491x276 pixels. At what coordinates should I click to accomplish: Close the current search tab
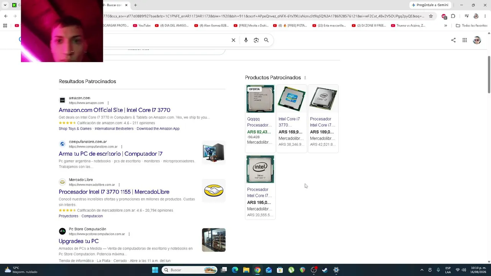(x=126, y=5)
